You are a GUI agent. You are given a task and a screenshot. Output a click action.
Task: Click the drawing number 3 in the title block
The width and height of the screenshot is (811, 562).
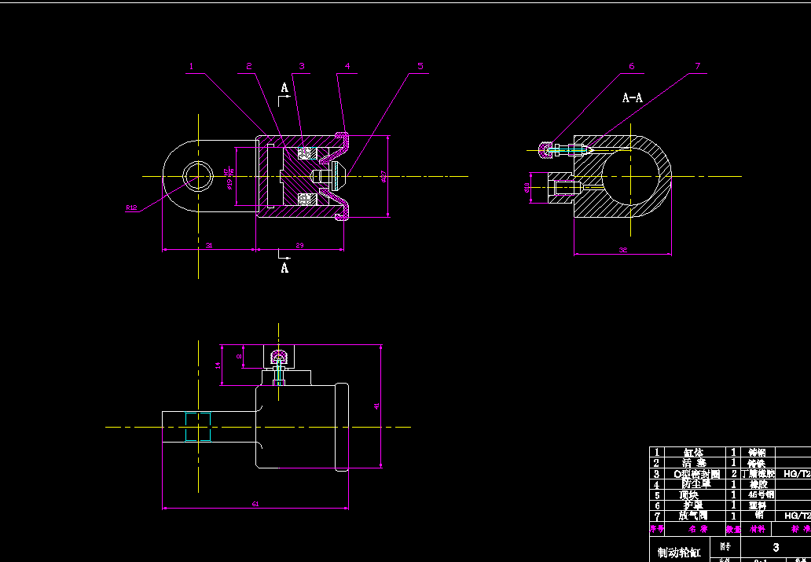[776, 547]
